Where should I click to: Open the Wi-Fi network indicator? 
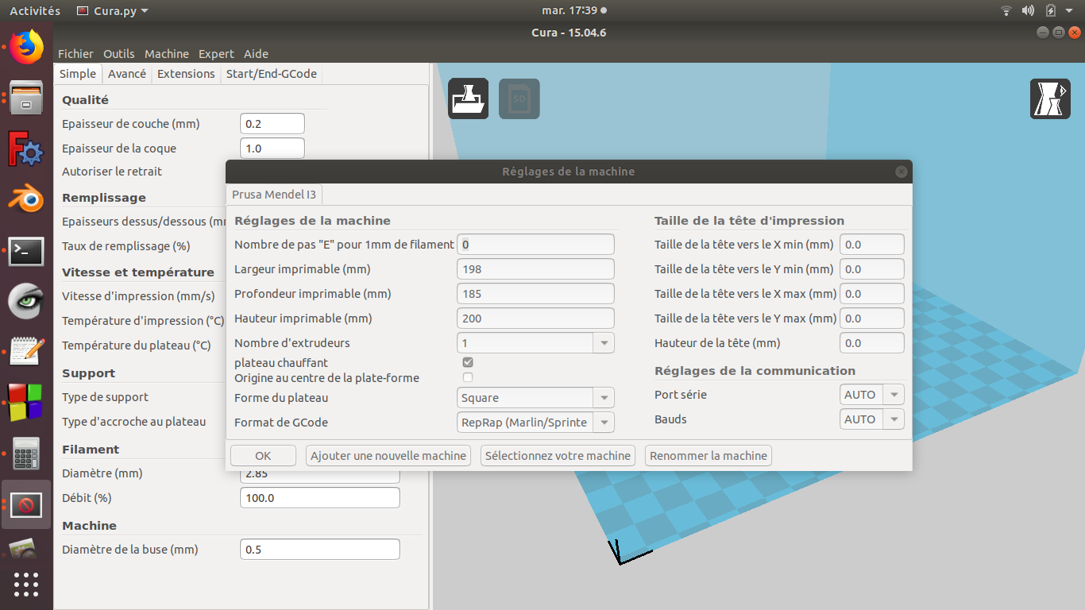coord(1006,10)
